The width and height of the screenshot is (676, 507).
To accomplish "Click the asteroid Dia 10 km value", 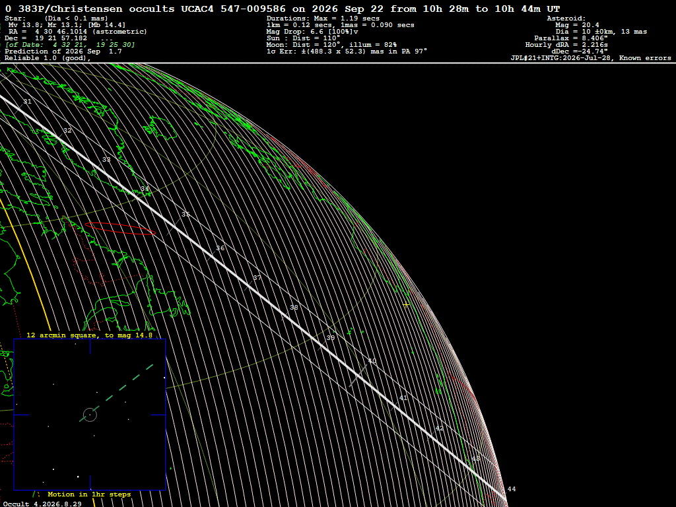I will coord(601,32).
